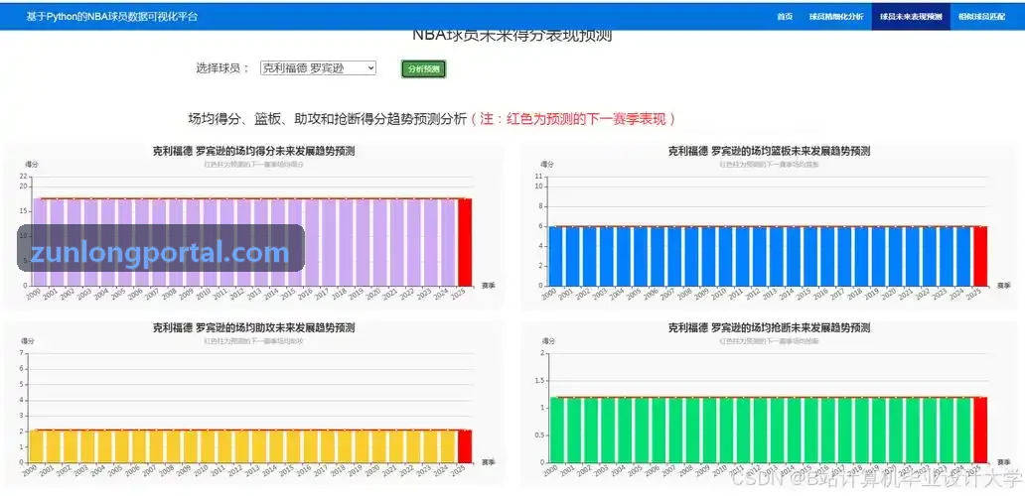Viewport: 1025px width, 496px height.
Task: Click the green 2008 bar in 场均抢断 chart
Action: click(x=691, y=431)
